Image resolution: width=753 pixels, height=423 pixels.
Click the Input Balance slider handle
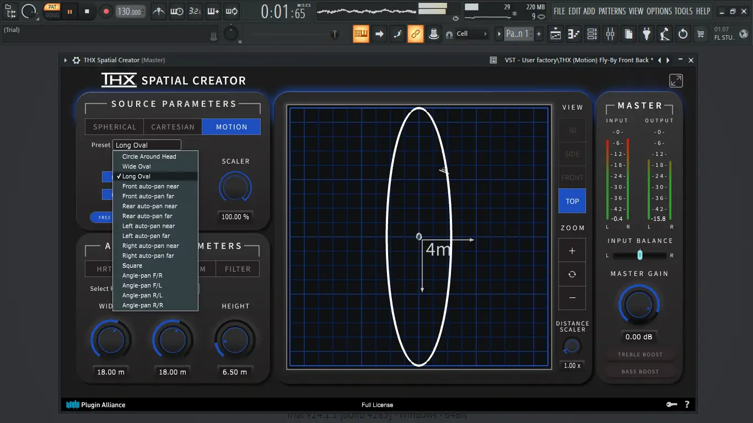[x=640, y=255]
